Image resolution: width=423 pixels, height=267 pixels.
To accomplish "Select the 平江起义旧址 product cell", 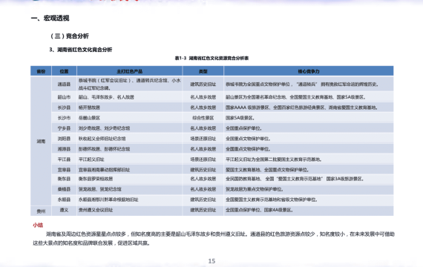I will tap(129, 159).
